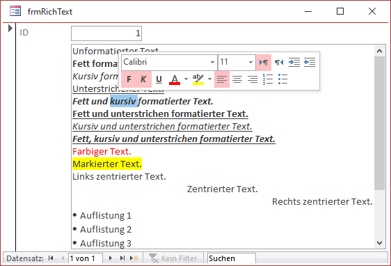
Task: Click the '1 von 1' record number box
Action: (x=86, y=258)
